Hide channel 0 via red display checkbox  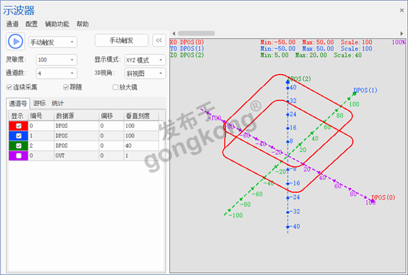[18, 126]
